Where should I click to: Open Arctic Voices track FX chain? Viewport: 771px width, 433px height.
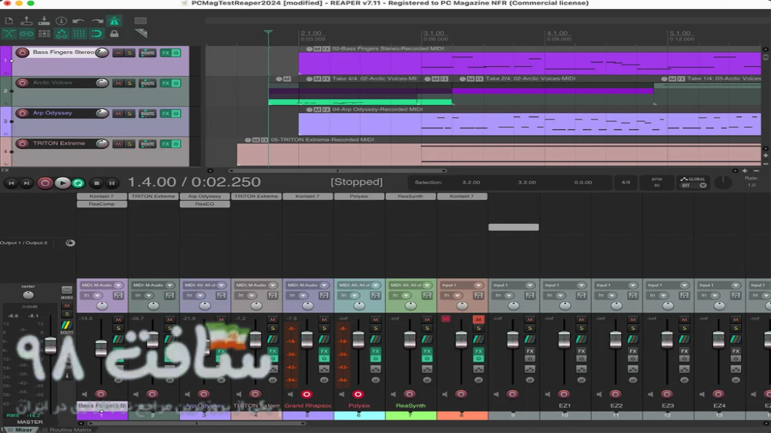[166, 83]
